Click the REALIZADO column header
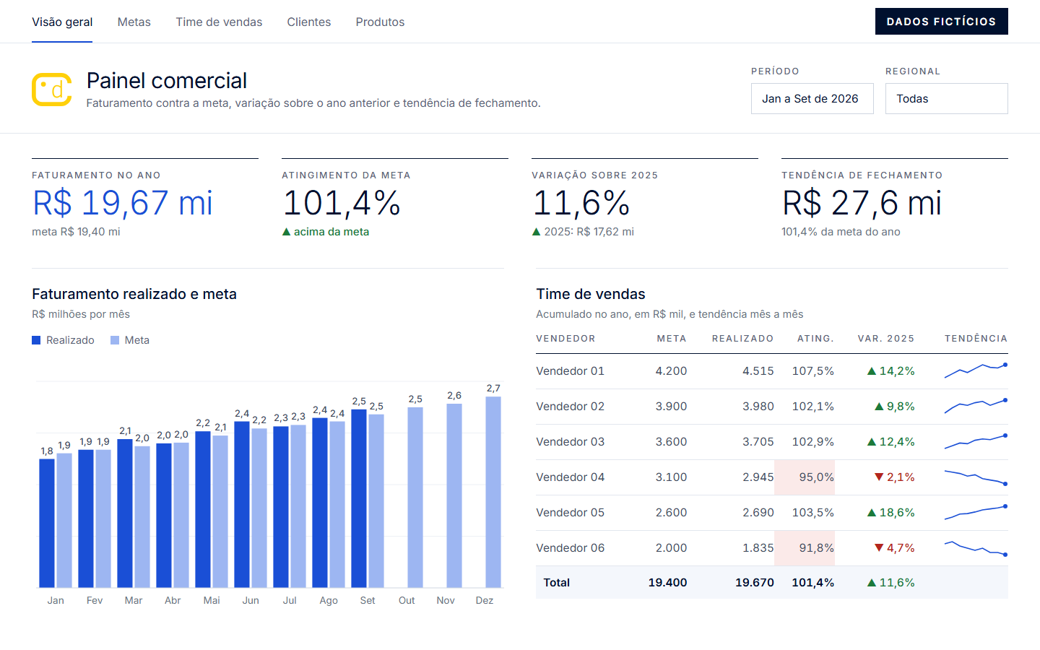The image size is (1040, 650). point(742,339)
